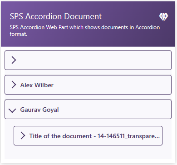
Task: Click the word Accordion in the main heading
Action: coord(44,16)
